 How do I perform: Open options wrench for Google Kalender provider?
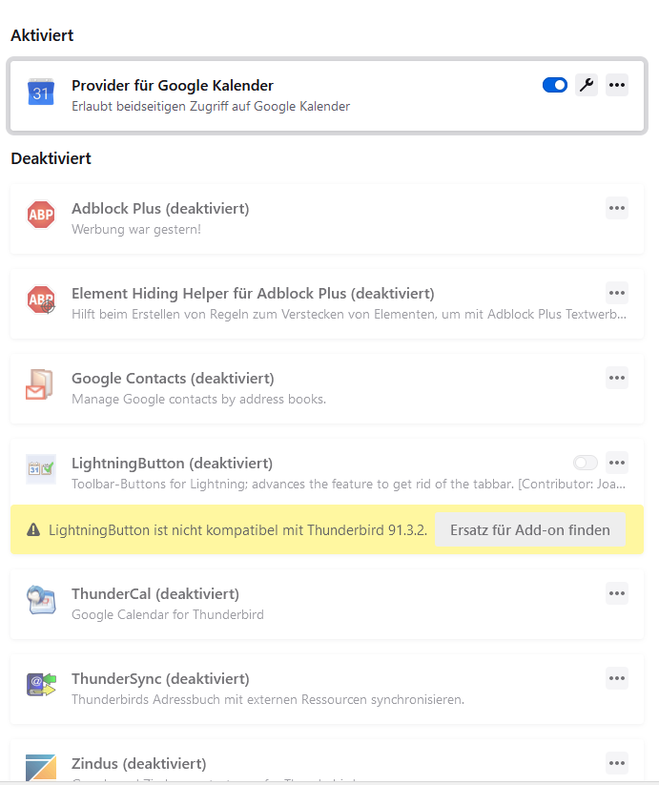[587, 86]
